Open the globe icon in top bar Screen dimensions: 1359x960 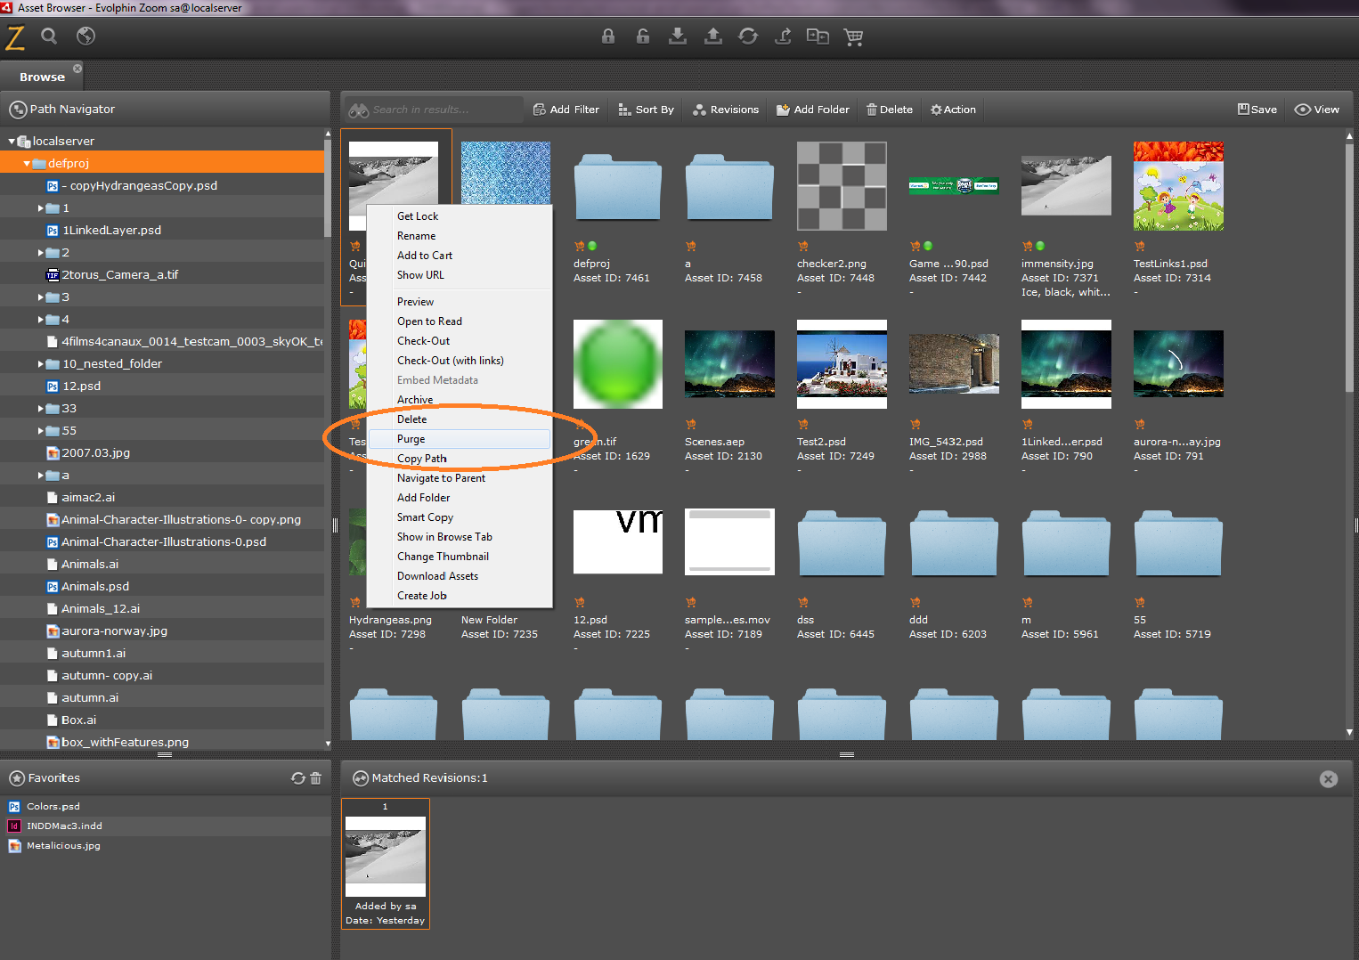[85, 37]
